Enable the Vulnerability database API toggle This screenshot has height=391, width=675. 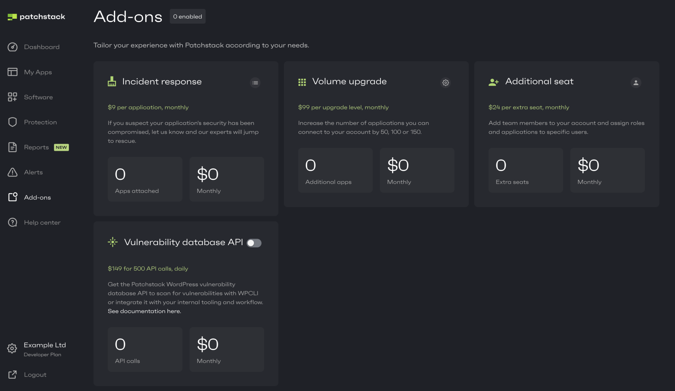coord(254,243)
